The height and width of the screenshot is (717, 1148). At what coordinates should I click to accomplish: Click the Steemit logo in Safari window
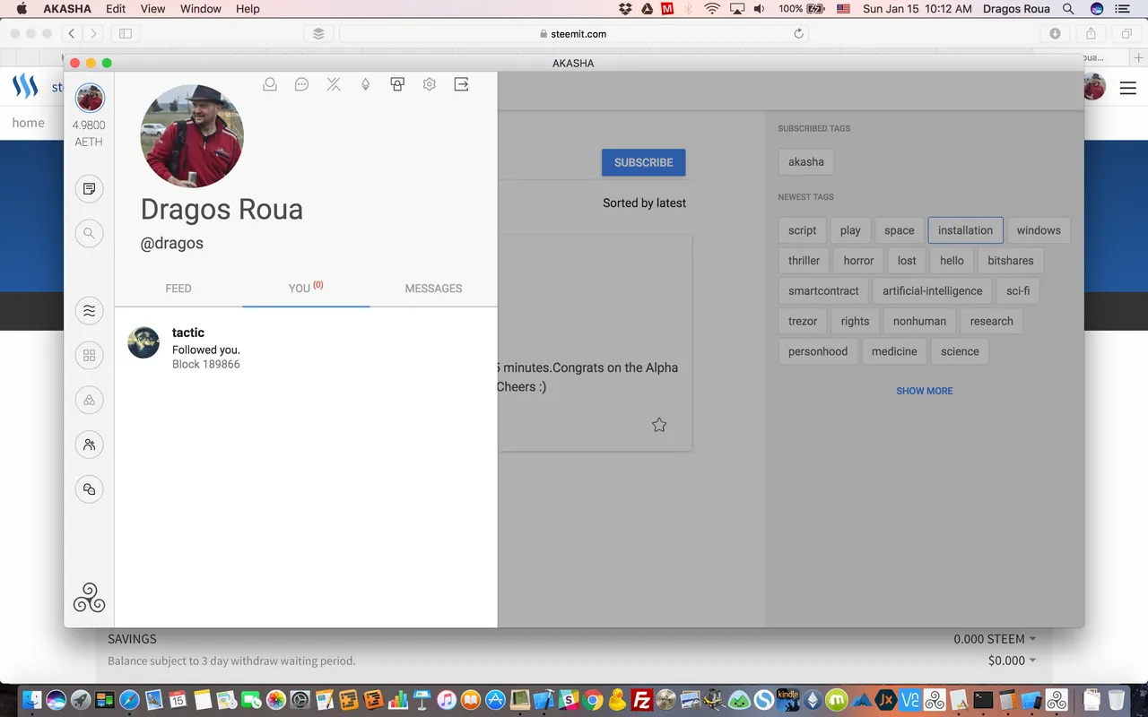[25, 87]
